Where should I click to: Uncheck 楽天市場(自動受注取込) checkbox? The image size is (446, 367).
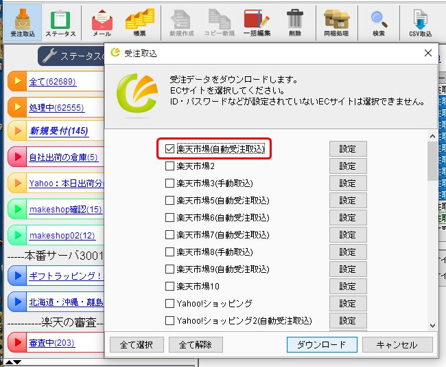(x=169, y=148)
